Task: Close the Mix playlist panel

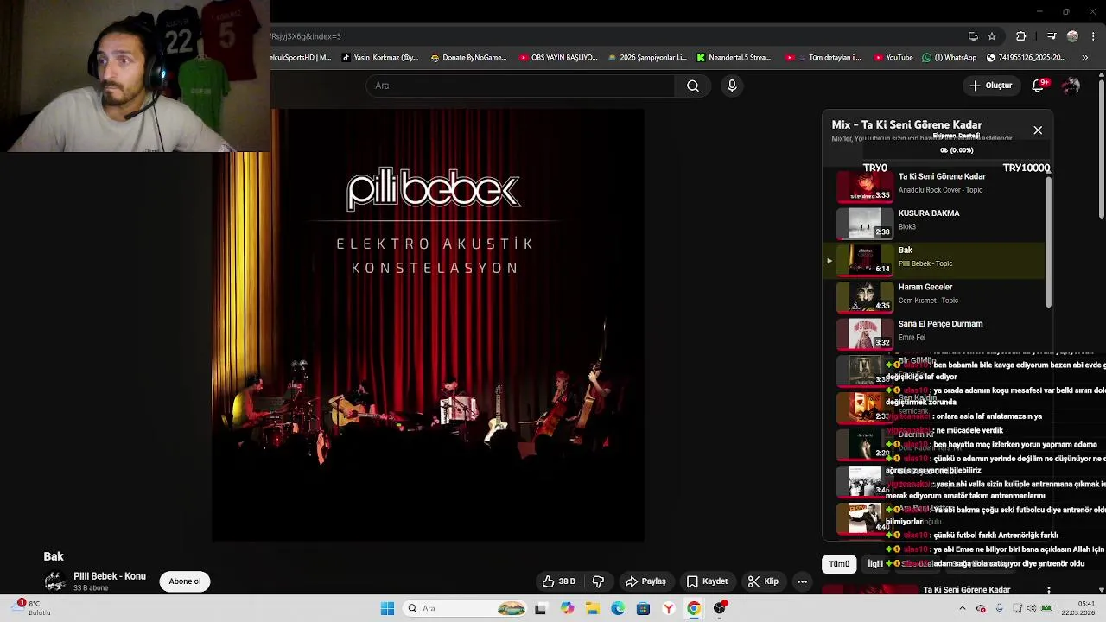Action: (x=1038, y=130)
